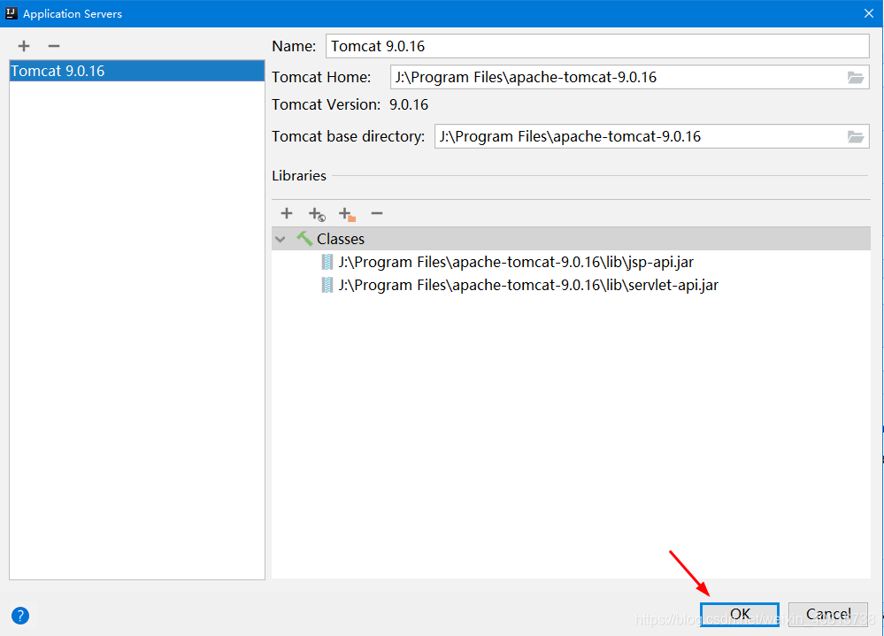Edit the Name input field
The height and width of the screenshot is (636, 884).
(597, 46)
